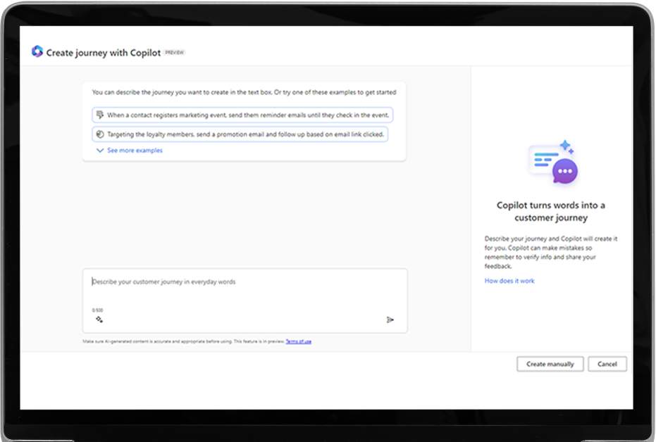Screen dimensions: 656x442
Task: Click the 'Make sure AI-generated content is accurate' disclaimer
Action: [183, 341]
